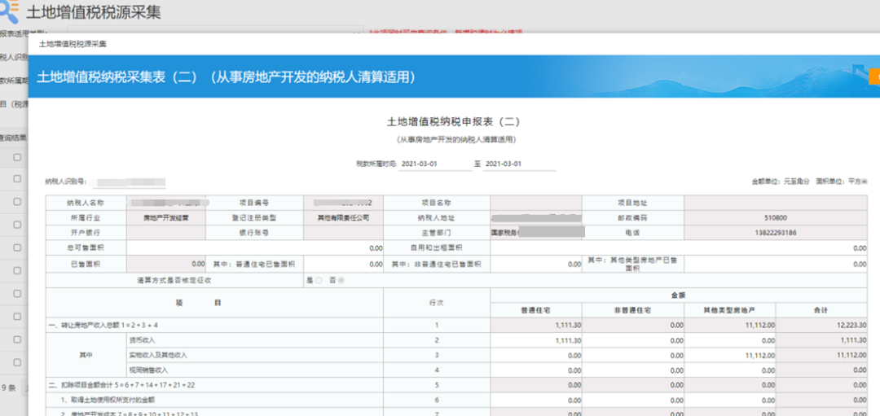Click dialog title 土地增值税税源采集

tap(73, 43)
